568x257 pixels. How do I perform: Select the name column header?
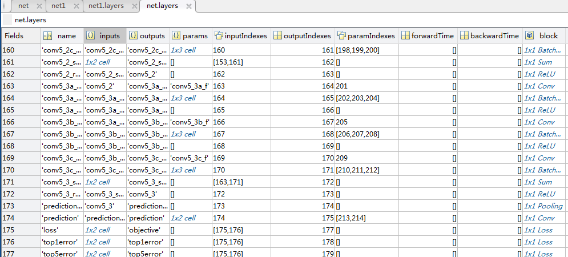point(62,36)
